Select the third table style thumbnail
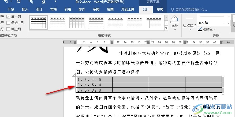Image resolution: width=235 pixels, height=117 pixels. point(77,23)
